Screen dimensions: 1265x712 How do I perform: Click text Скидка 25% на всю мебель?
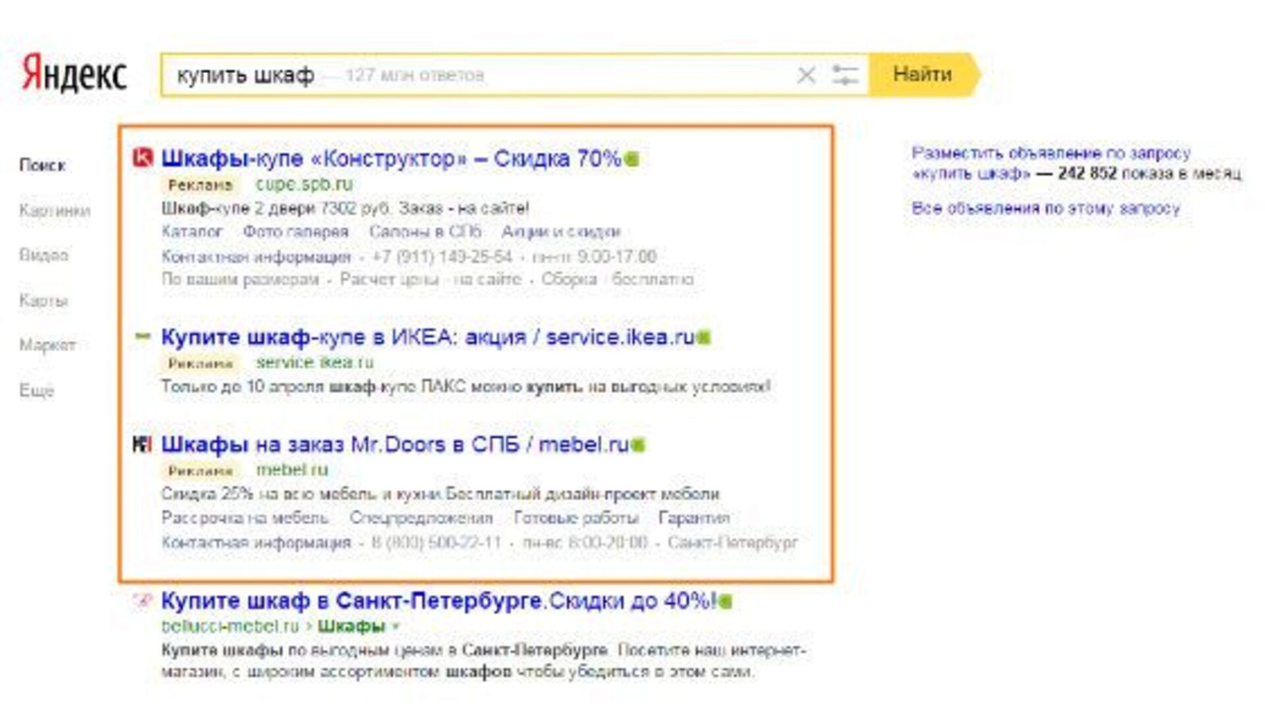269,494
